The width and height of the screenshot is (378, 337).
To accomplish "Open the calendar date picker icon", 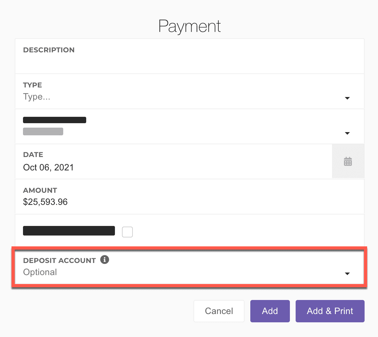I will coord(348,161).
